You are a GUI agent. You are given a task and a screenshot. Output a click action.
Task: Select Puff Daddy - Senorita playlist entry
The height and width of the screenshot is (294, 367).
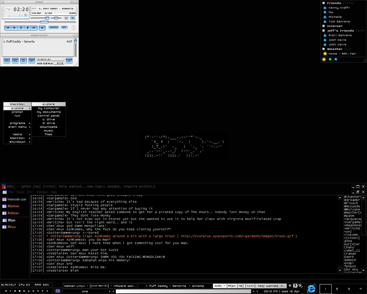38,42
